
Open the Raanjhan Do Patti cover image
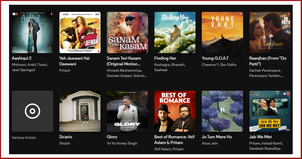[x=270, y=33]
